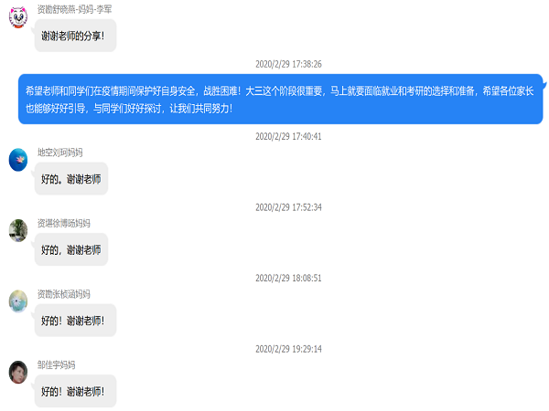Click the timestamp 2020/2/29 17:38:26
This screenshot has width=549, height=411.
288,65
